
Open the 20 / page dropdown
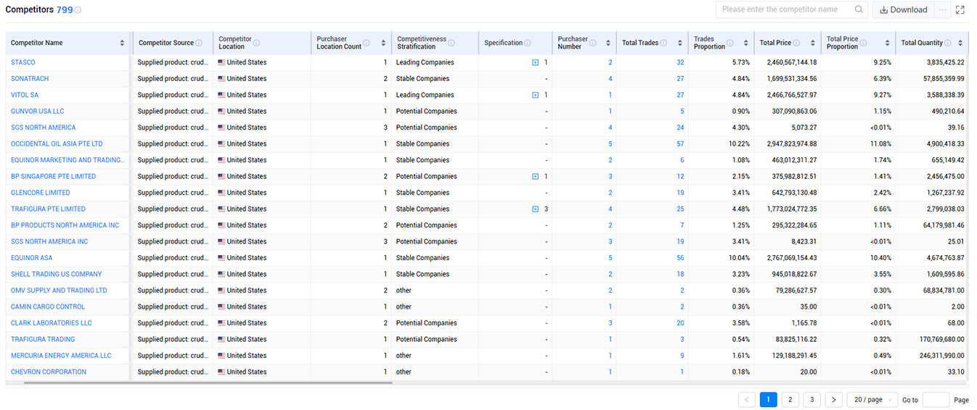[x=872, y=400]
